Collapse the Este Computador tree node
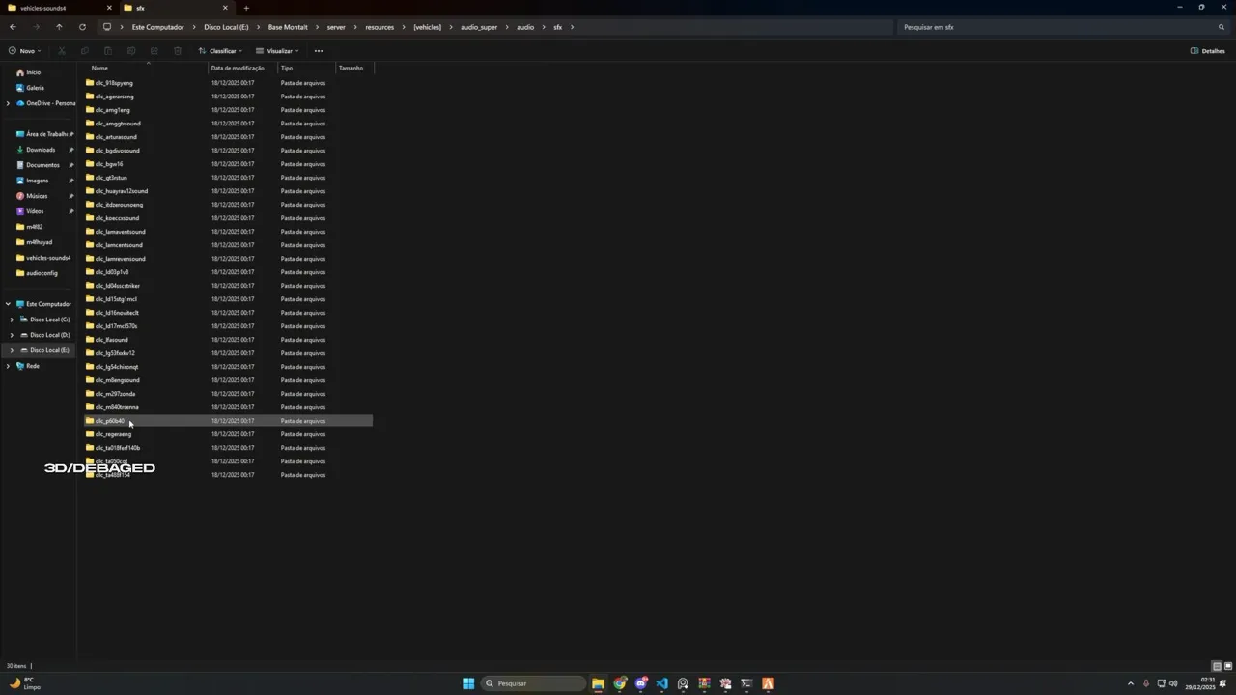The width and height of the screenshot is (1236, 695). pos(8,304)
